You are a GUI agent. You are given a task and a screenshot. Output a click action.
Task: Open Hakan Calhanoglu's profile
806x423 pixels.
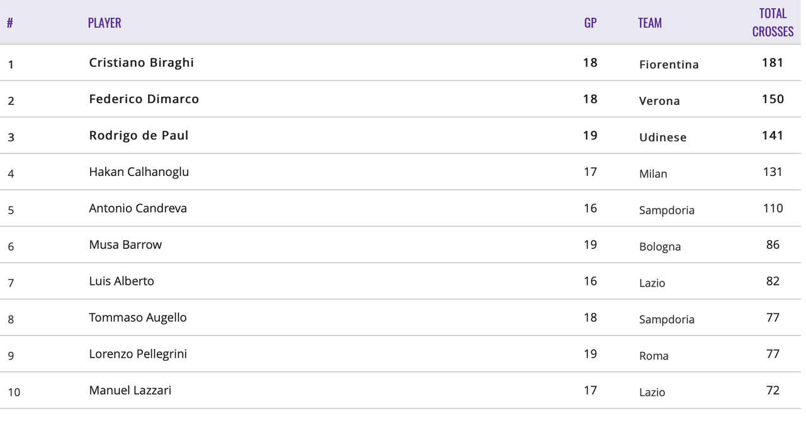tap(139, 172)
